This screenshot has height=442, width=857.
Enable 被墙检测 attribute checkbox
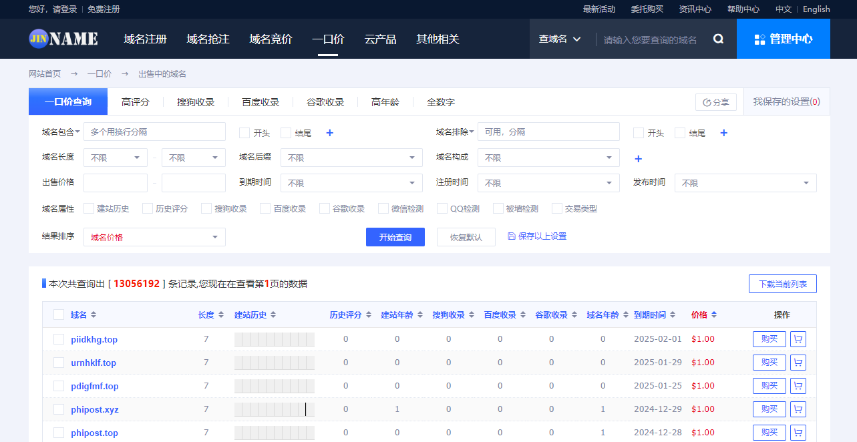coord(498,208)
